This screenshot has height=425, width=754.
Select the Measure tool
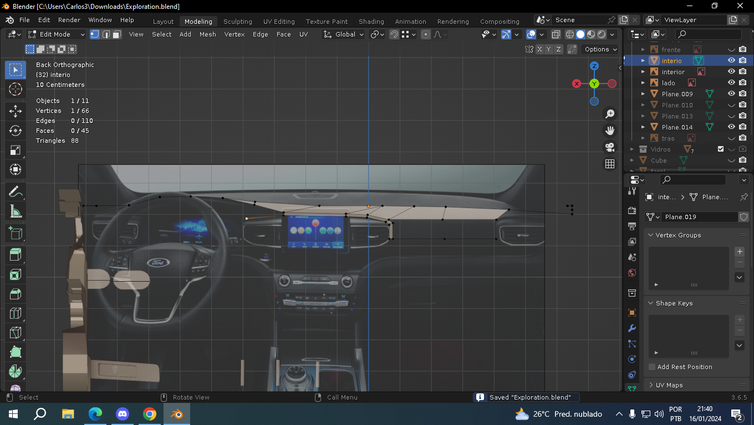point(16,211)
